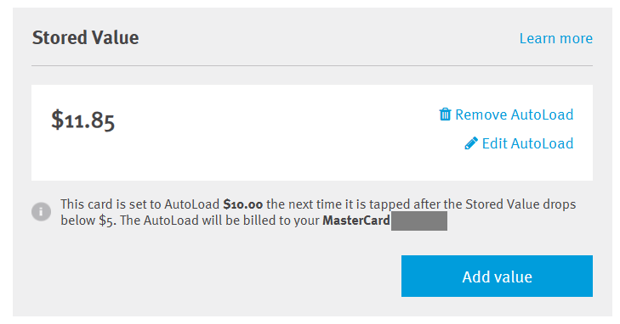
Task: Click the blue Add value button
Action: coord(497,276)
